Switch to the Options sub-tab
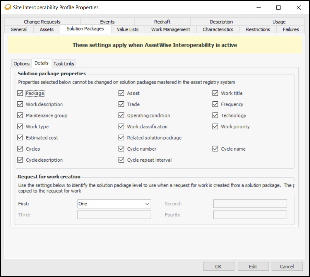The image size is (310, 277). tap(22, 64)
